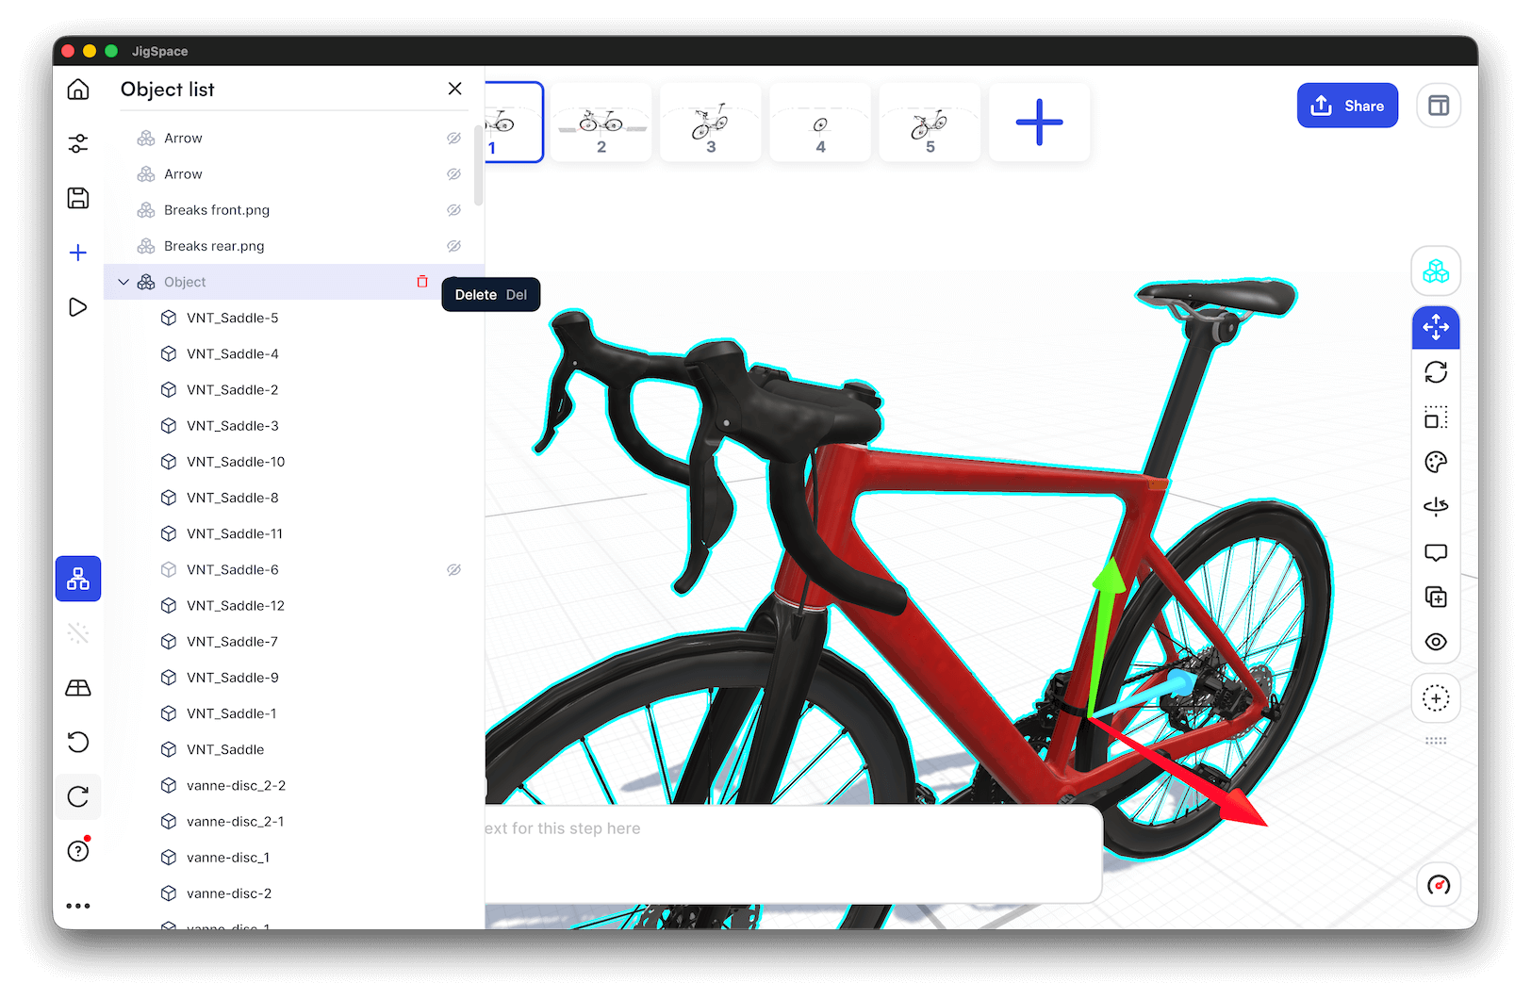Select the VNT_Saddle-5 row
The width and height of the screenshot is (1531, 999).
coord(294,318)
